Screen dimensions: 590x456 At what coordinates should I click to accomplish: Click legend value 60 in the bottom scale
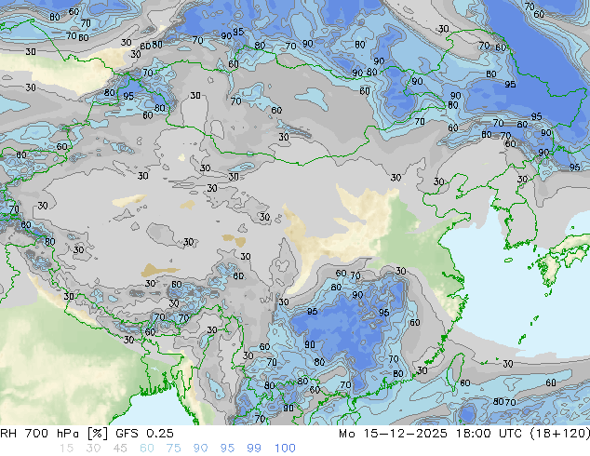point(147,449)
